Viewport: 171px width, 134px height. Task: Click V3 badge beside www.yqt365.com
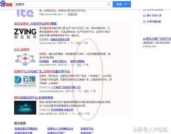tap(74, 114)
